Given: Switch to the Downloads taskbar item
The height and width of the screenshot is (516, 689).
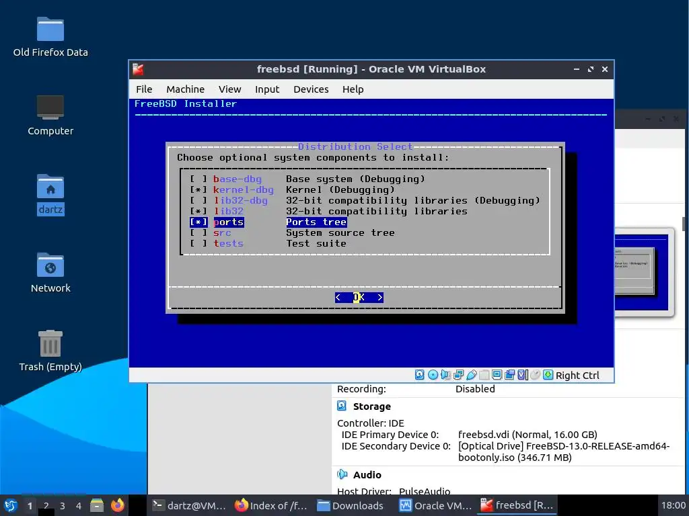Looking at the screenshot, I should tap(351, 506).
